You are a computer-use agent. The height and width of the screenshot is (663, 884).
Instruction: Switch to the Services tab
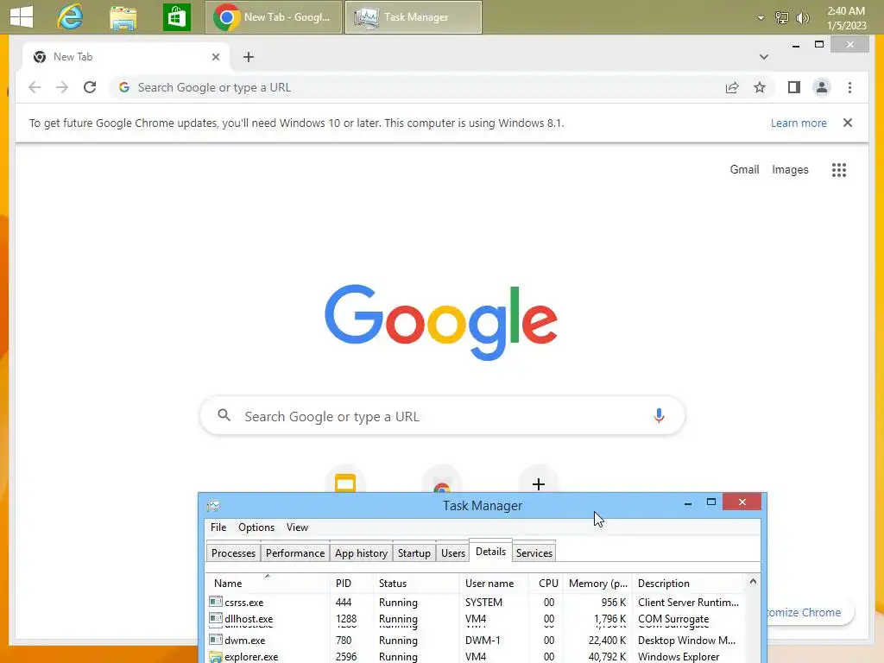(x=534, y=553)
